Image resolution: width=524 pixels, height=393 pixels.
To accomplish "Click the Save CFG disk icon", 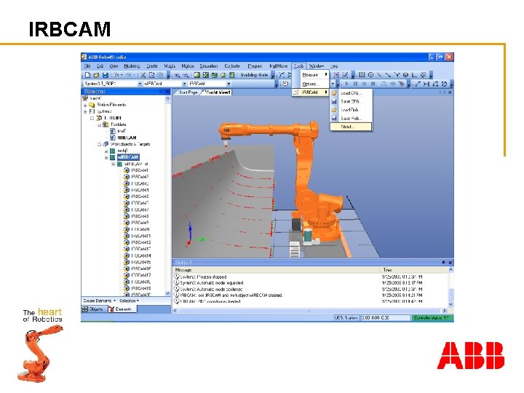I will pos(334,101).
